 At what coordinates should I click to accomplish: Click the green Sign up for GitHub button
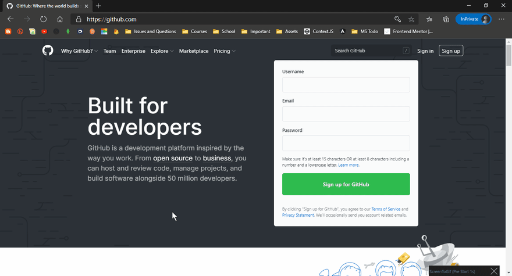[346, 184]
